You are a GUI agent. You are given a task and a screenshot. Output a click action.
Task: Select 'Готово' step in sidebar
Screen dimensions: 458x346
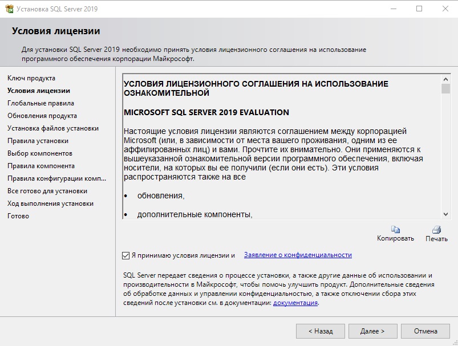pyautogui.click(x=18, y=217)
